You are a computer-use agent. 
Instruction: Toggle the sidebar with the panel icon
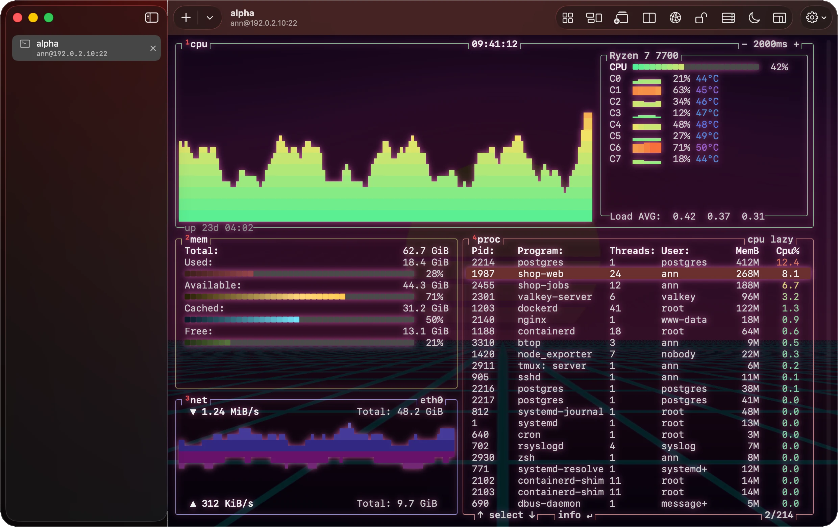click(151, 18)
